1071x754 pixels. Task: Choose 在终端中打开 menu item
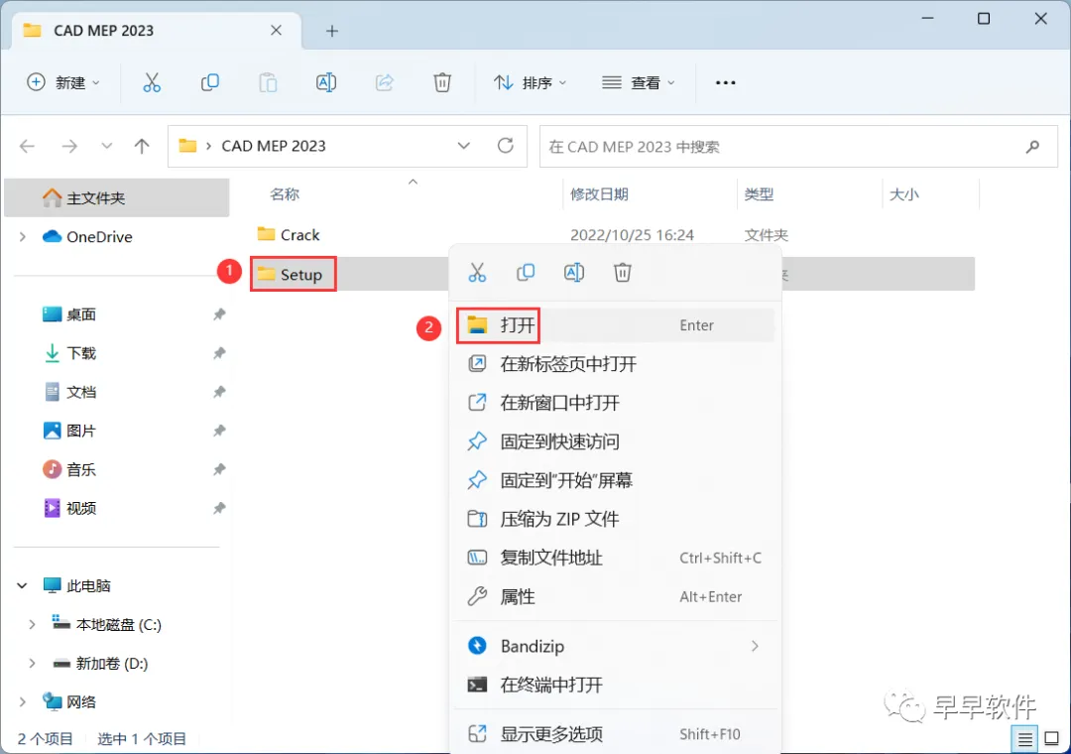click(x=615, y=685)
